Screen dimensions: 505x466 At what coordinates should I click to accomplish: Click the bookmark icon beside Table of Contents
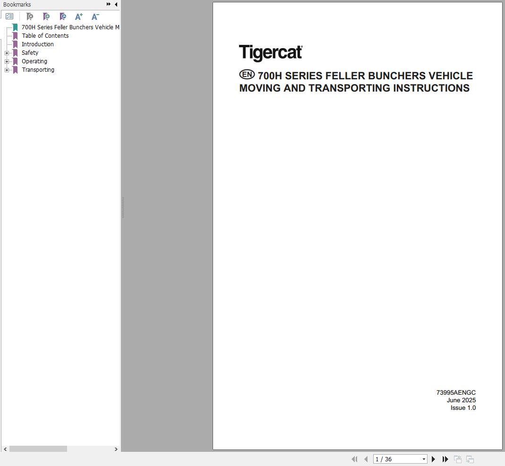click(x=15, y=36)
